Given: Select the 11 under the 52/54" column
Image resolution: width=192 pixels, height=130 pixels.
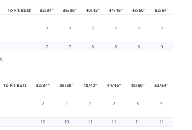Looking at the screenshot, I should click(161, 122).
